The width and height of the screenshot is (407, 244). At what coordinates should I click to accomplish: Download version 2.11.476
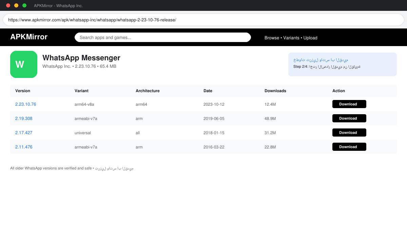coord(349,147)
